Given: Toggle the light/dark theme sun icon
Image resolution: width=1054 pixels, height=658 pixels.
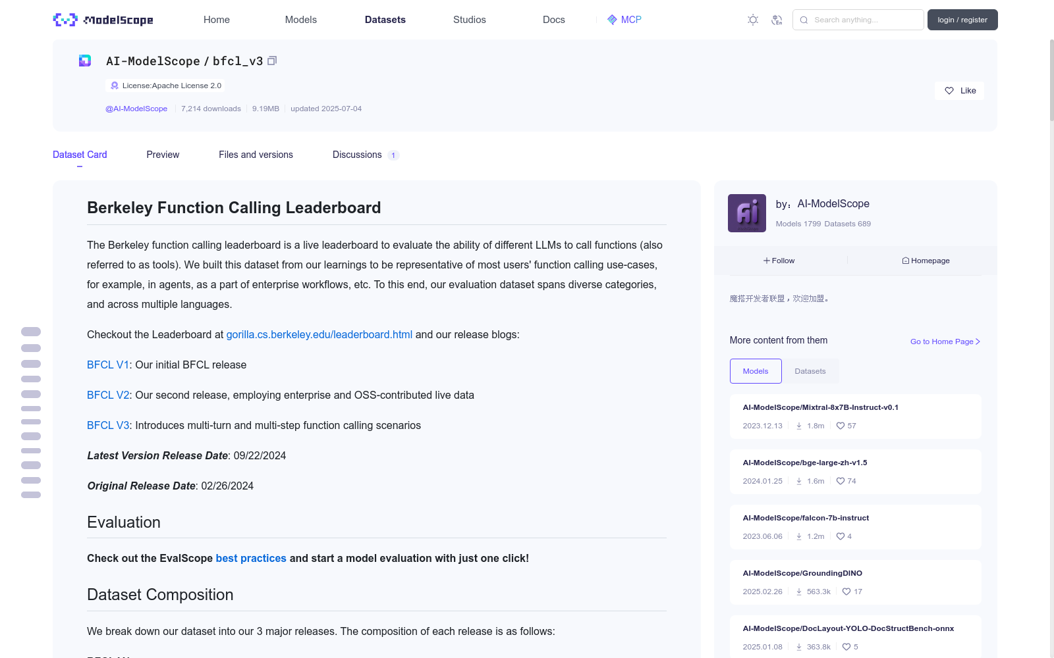Looking at the screenshot, I should tap(753, 20).
